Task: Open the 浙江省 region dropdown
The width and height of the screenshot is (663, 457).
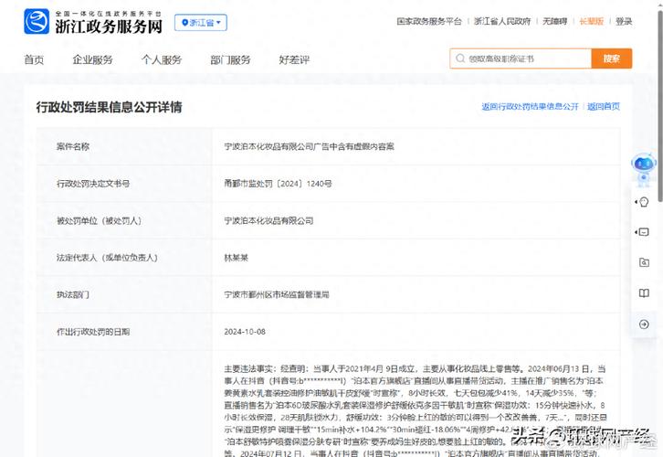Action: point(201,23)
